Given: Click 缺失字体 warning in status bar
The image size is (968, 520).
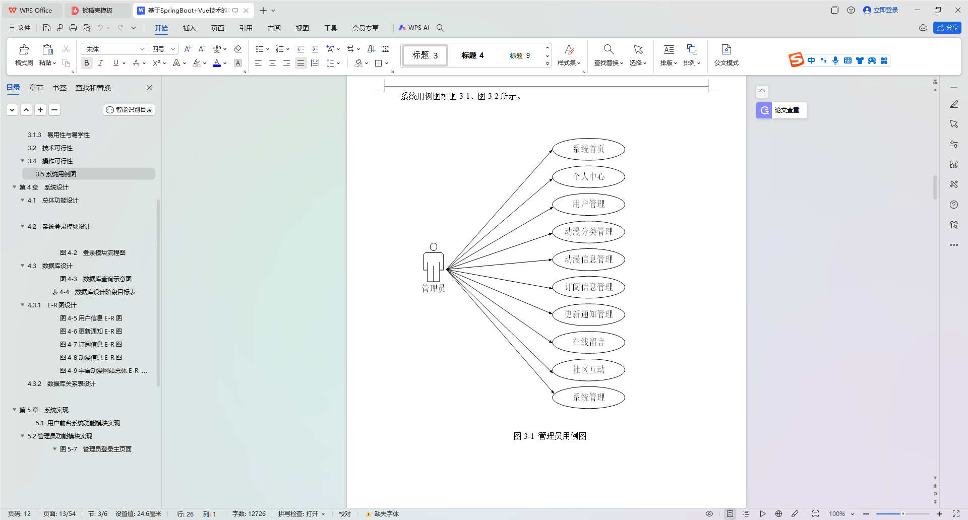Looking at the screenshot, I should (382, 514).
